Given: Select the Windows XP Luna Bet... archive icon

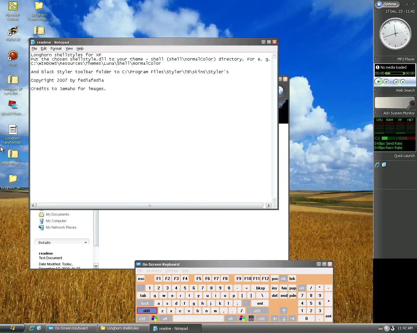Looking at the screenshot, I should click(x=13, y=85).
